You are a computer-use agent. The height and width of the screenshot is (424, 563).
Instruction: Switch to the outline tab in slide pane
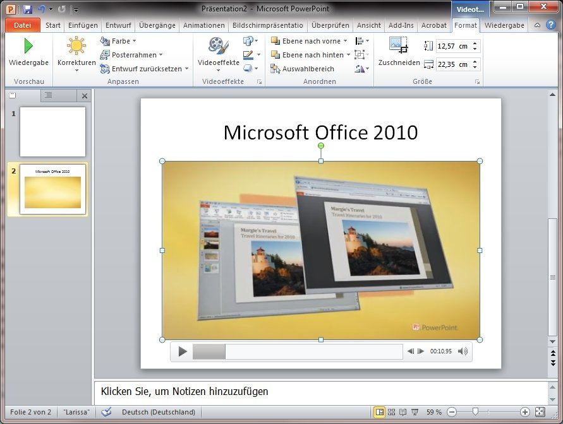point(48,95)
